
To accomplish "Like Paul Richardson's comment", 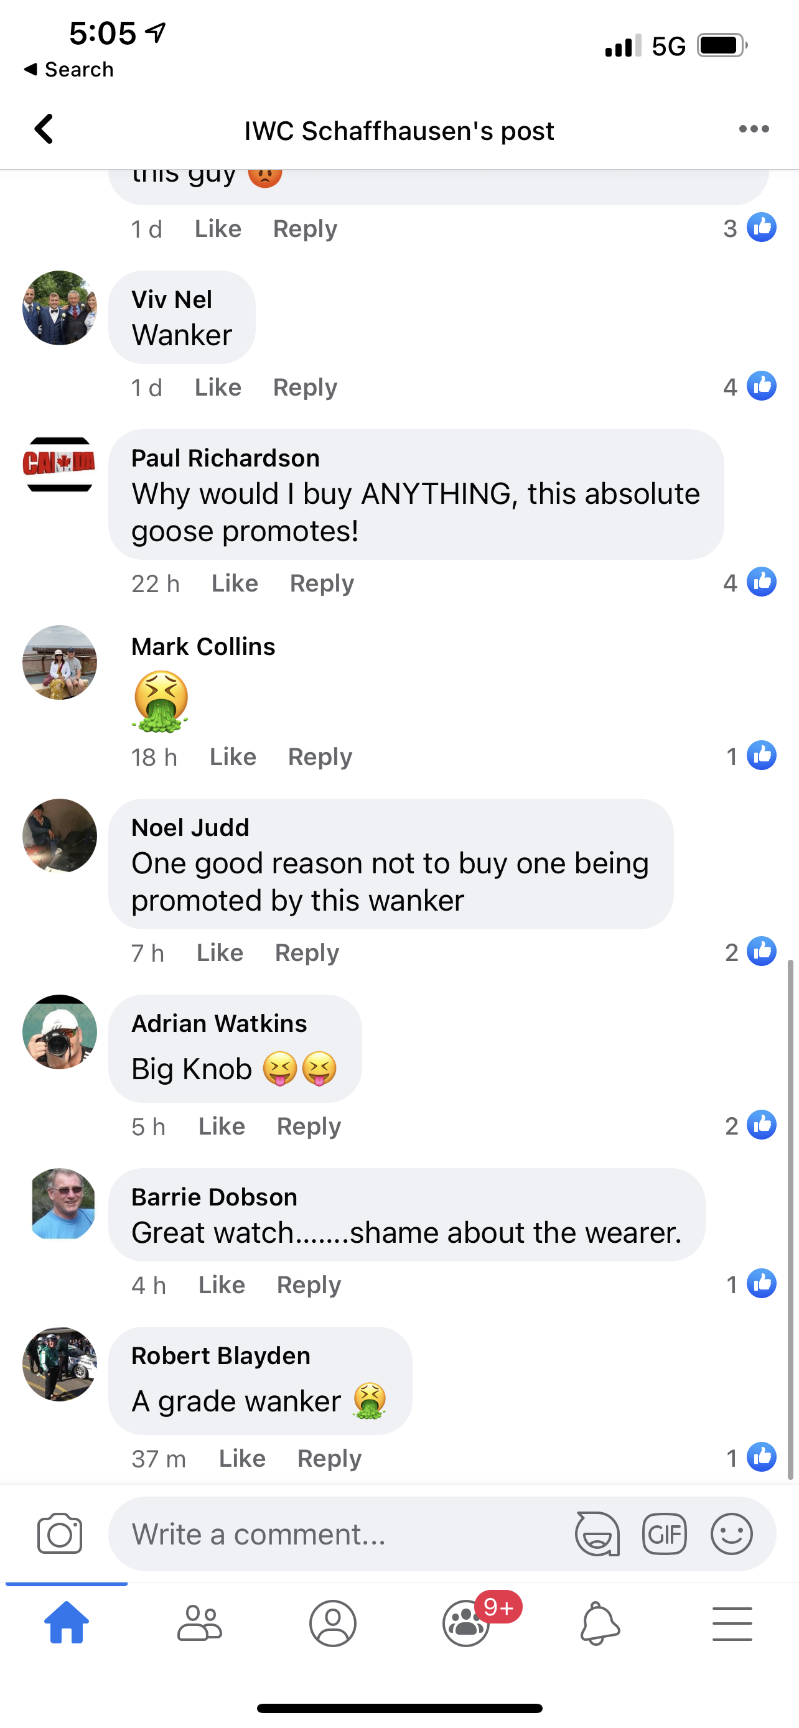I will pos(235,583).
